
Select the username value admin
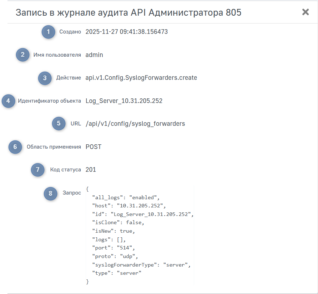pyautogui.click(x=94, y=55)
